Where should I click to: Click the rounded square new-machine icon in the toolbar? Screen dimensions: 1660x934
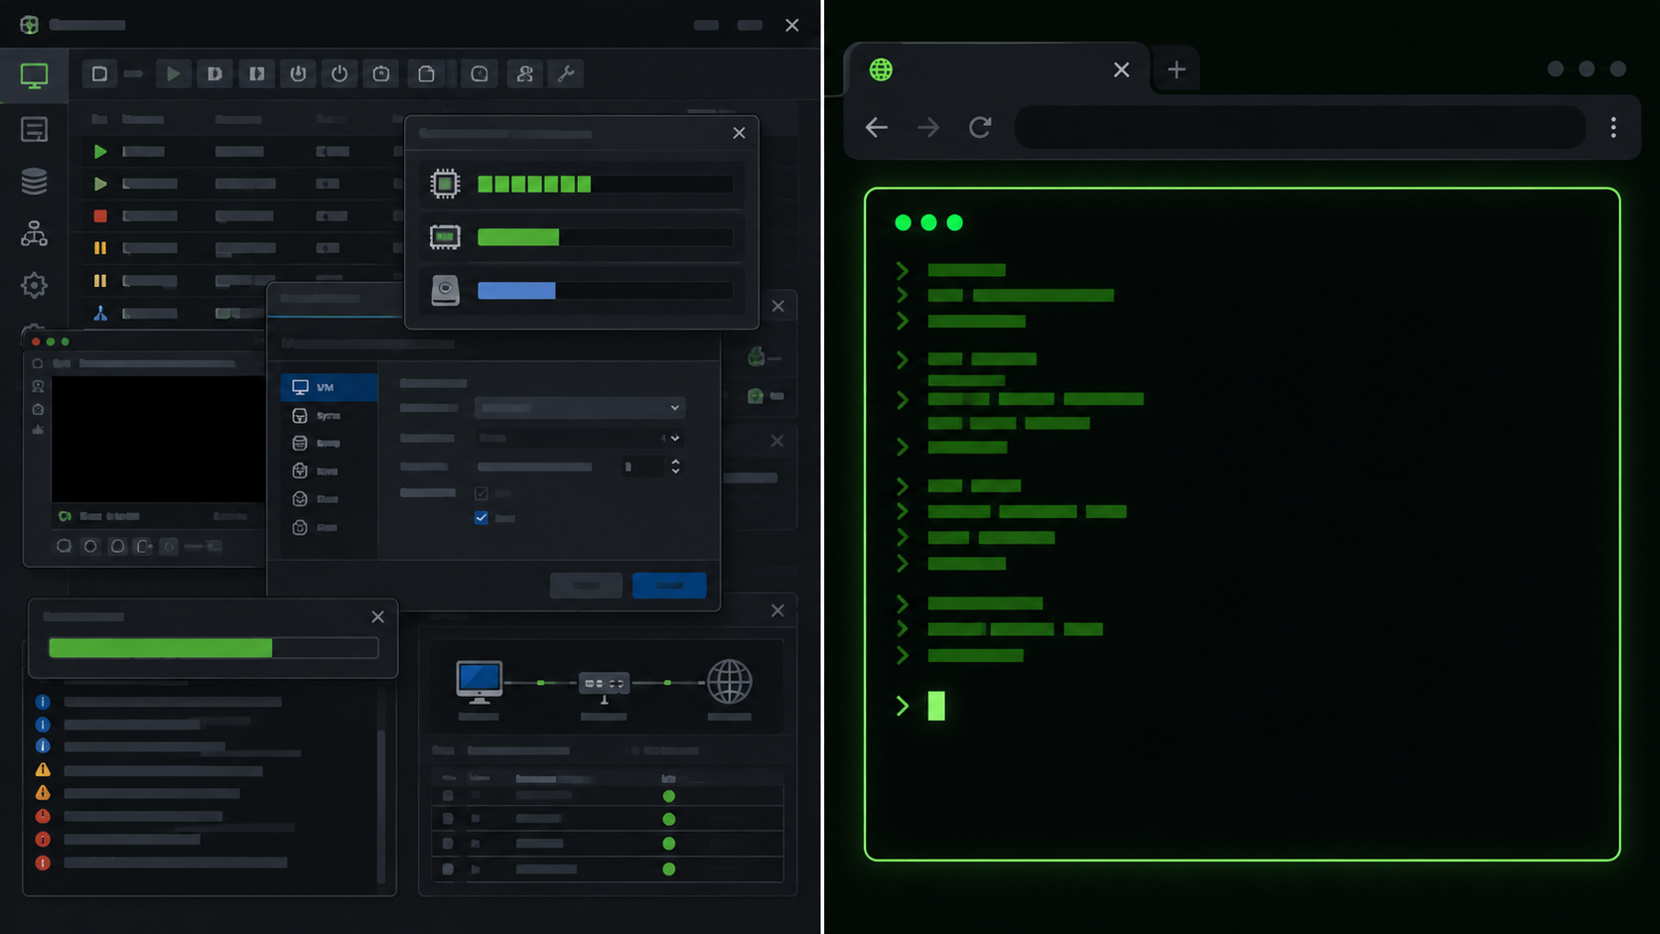click(99, 73)
